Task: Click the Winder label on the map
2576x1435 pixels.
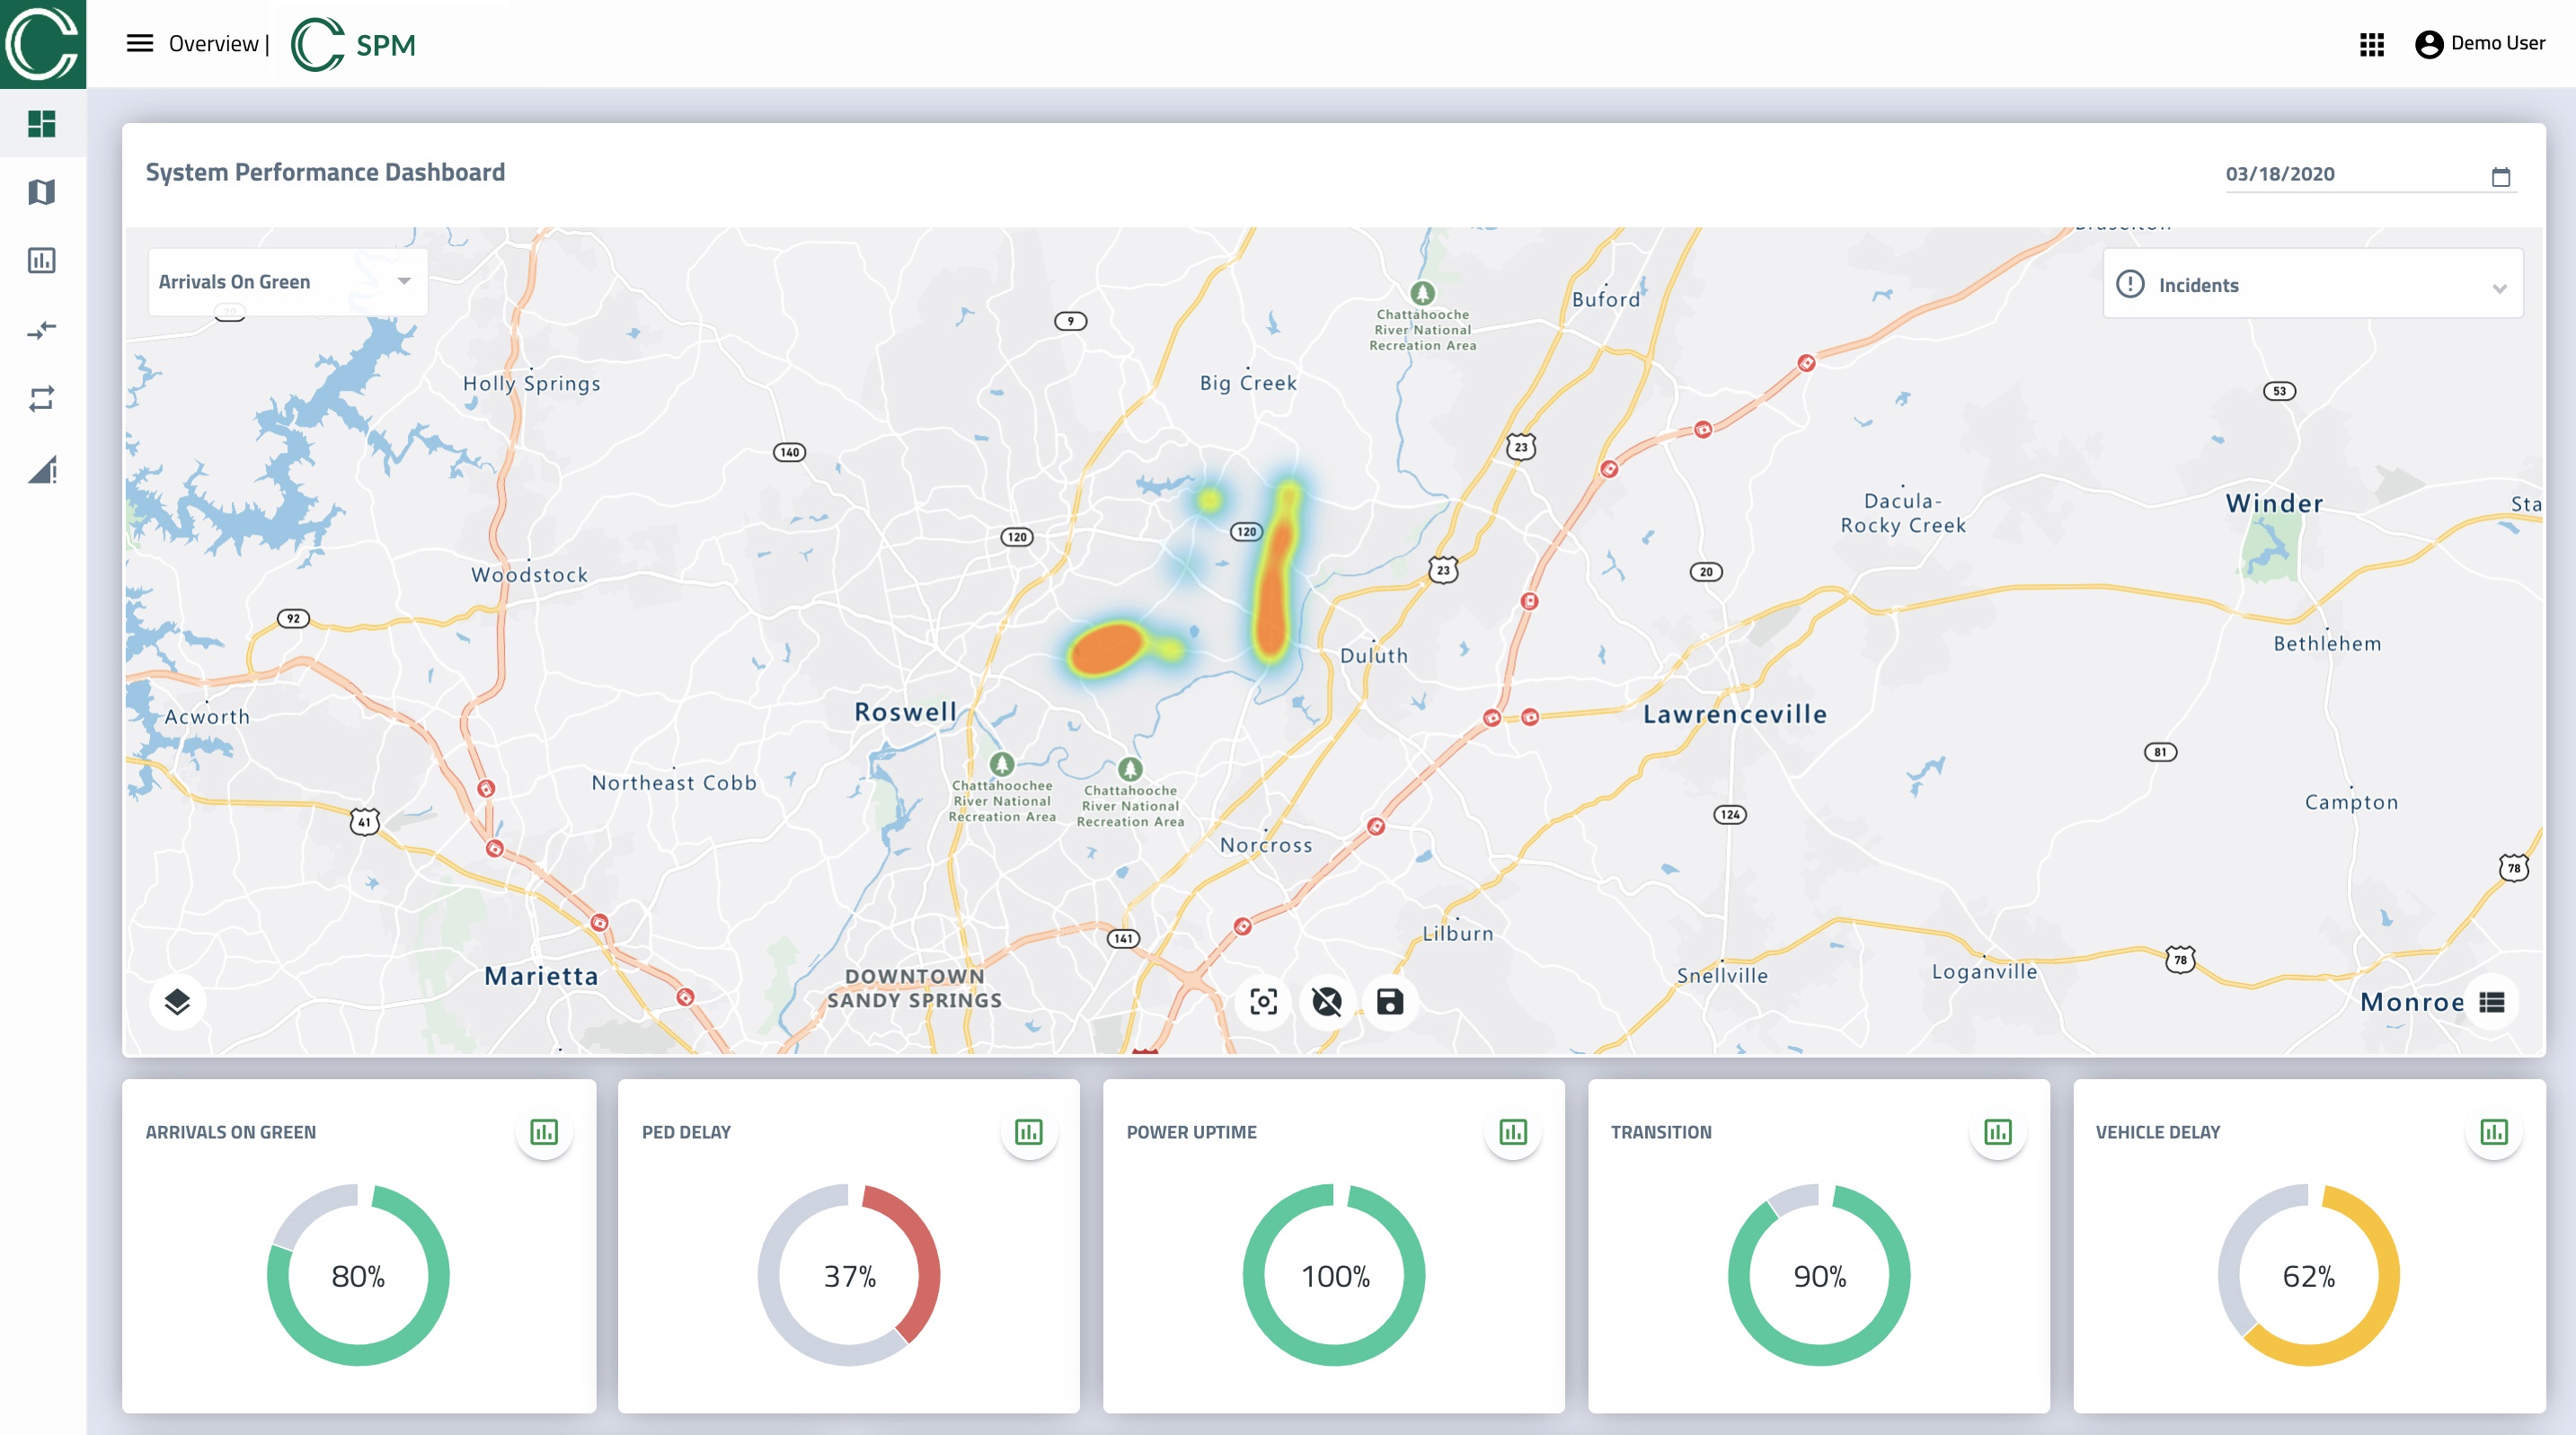Action: (x=2274, y=503)
